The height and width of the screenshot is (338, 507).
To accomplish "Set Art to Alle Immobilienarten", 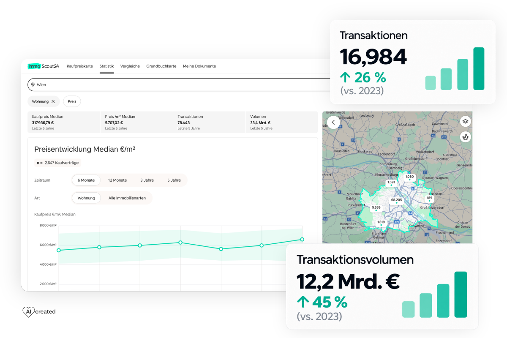I will 127,198.
